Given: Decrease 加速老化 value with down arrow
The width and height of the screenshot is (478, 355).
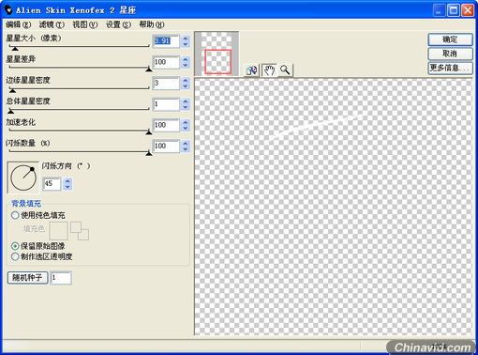Looking at the screenshot, I should click(186, 128).
